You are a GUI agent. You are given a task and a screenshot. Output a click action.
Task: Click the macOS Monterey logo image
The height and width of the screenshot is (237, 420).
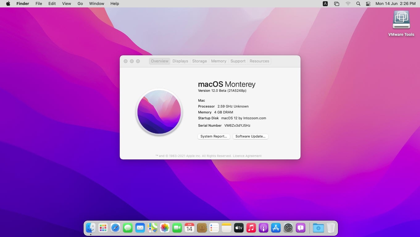(x=159, y=112)
